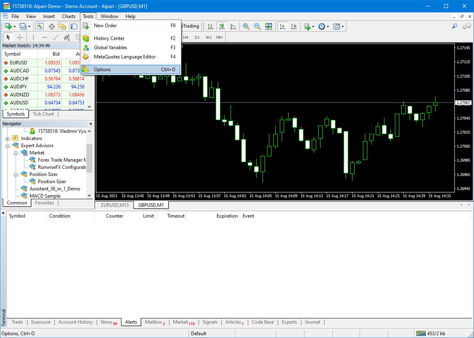Image resolution: width=474 pixels, height=338 pixels.
Task: Choose Options in the Tools menu
Action: 131,70
